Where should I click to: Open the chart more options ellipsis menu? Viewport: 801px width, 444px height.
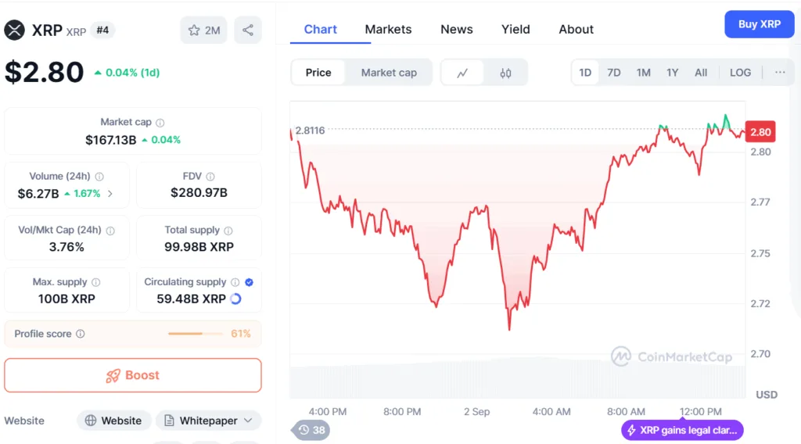[780, 73]
